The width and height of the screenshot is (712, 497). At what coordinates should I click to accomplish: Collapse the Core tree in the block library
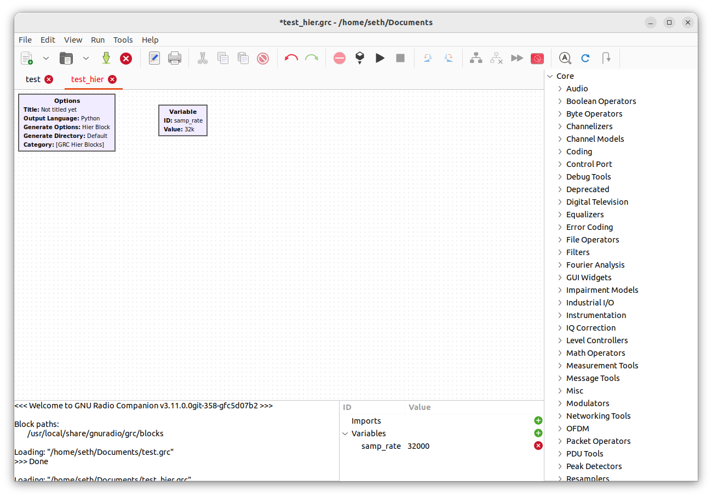[549, 76]
